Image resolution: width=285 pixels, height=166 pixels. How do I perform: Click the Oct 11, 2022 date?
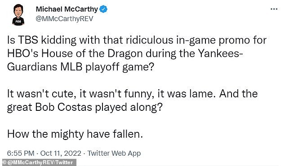[61, 153]
